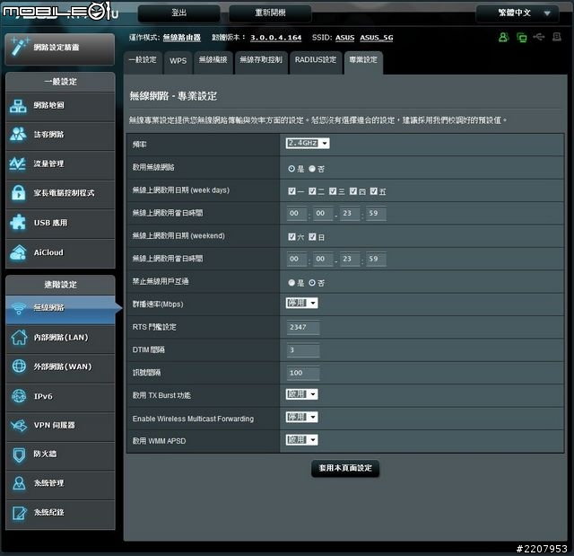Open 訪客網路 guest network in sidebar
The height and width of the screenshot is (556, 574).
click(x=19, y=135)
